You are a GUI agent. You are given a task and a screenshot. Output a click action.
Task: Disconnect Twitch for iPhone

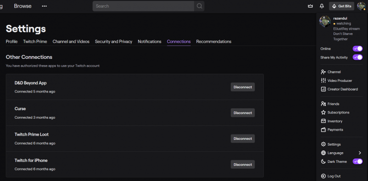pyautogui.click(x=243, y=165)
